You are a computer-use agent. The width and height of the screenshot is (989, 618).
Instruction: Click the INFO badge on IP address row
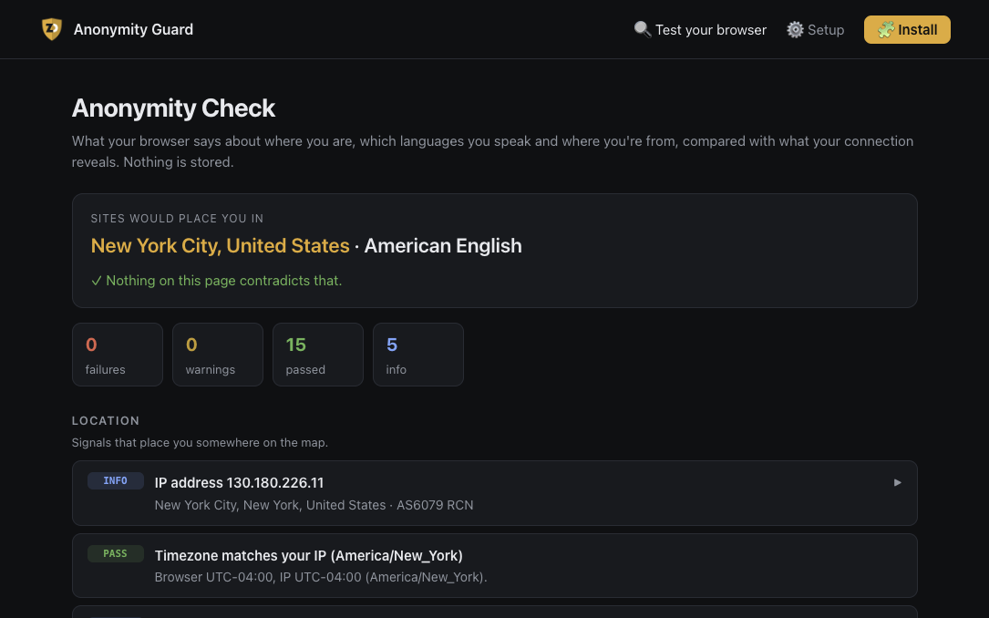pos(116,480)
